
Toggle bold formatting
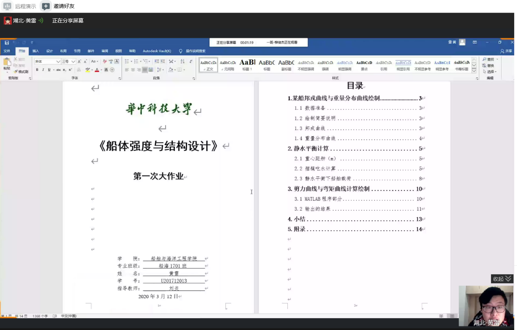click(x=37, y=70)
